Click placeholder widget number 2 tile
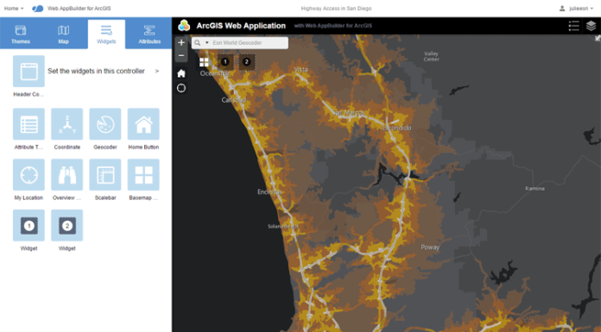 (67, 226)
